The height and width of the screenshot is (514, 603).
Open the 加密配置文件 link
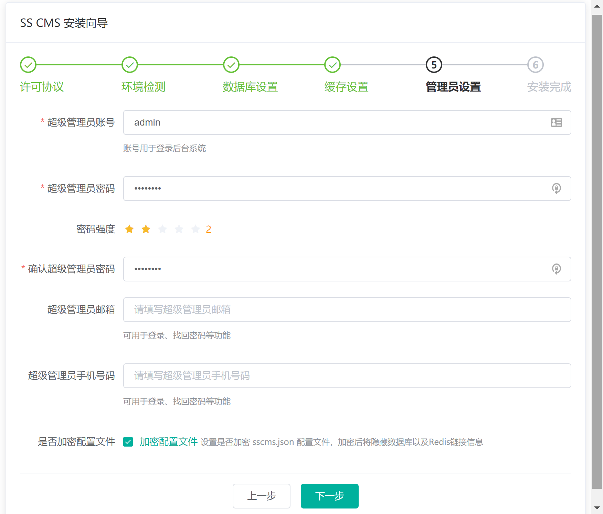coord(168,442)
